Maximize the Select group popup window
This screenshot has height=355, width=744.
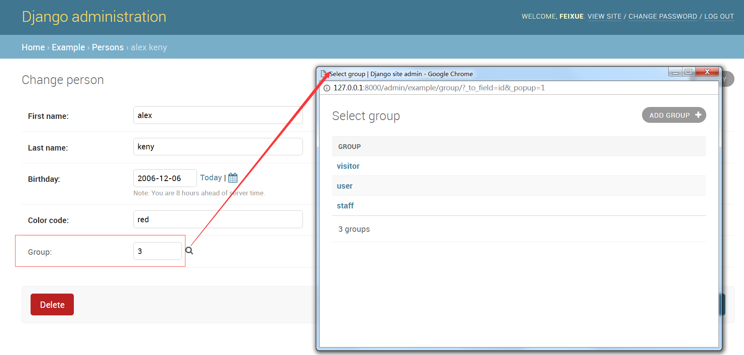tap(688, 72)
